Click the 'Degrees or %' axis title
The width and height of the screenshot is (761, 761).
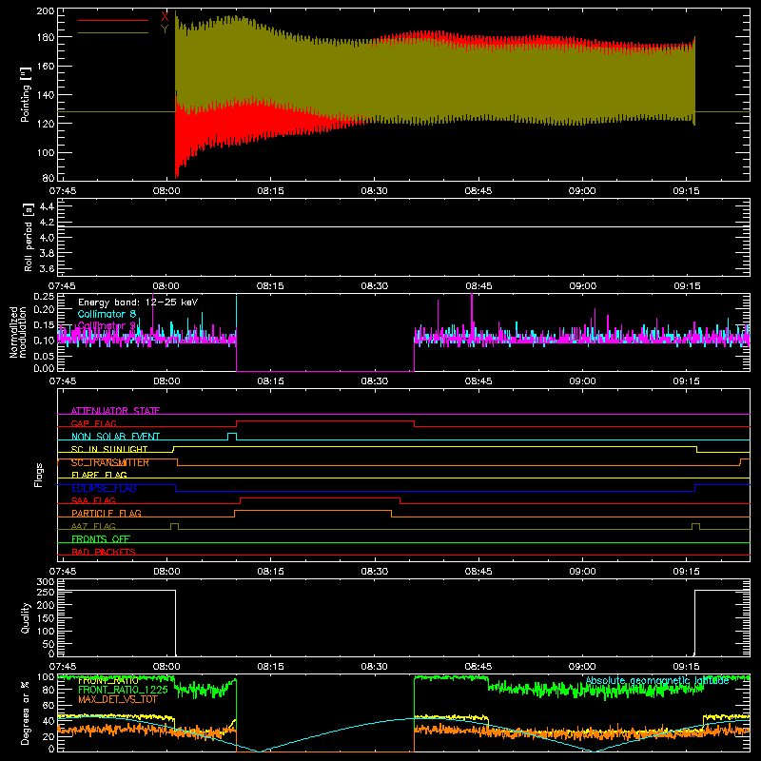point(26,712)
